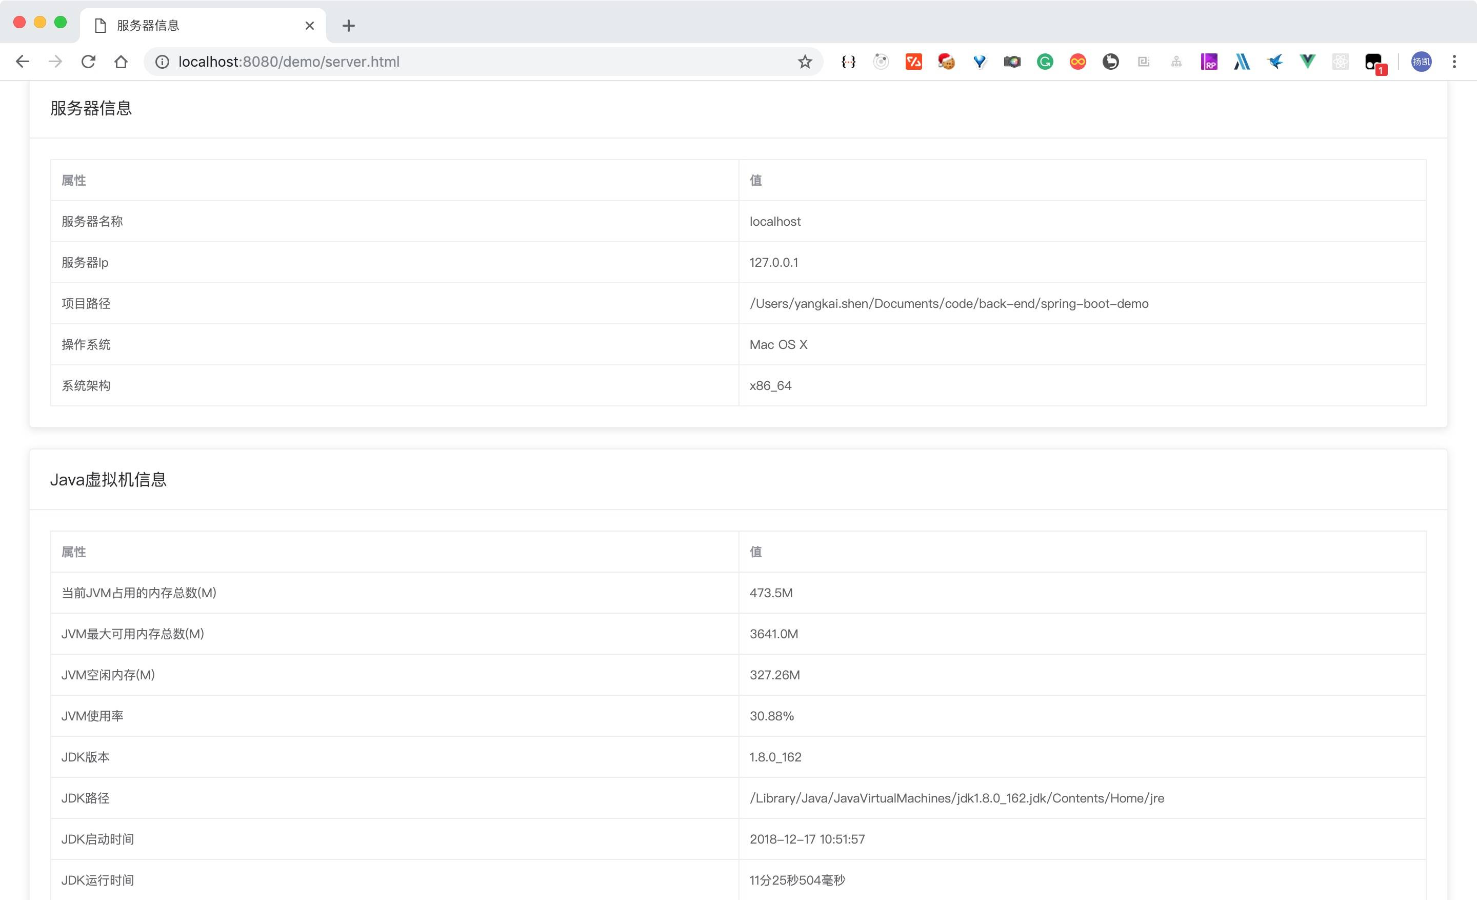Bookmark this page with the star icon
Image resolution: width=1477 pixels, height=900 pixels.
[x=805, y=62]
